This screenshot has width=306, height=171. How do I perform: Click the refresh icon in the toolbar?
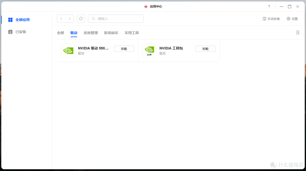pos(81,18)
